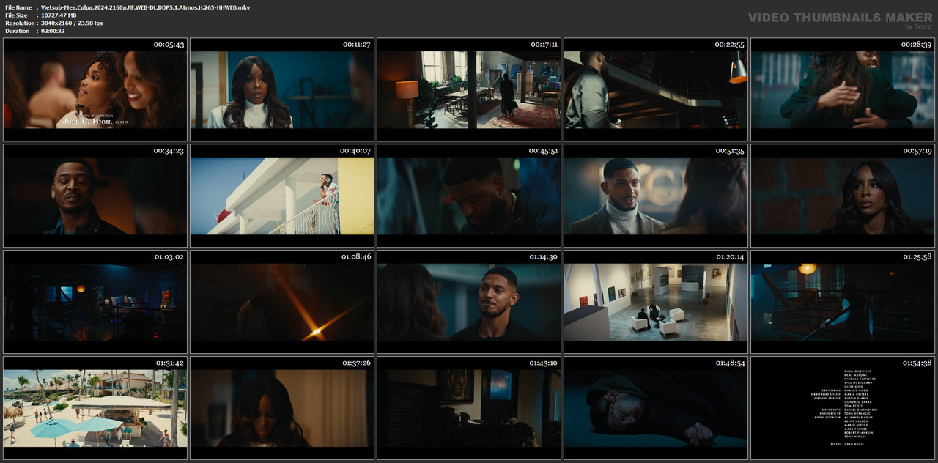Click the resolution value 3840x2160 / 23.98 fps
This screenshot has height=463, width=938.
[x=72, y=23]
